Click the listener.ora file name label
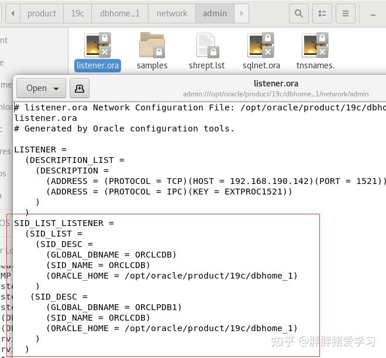The width and height of the screenshot is (386, 358). [x=98, y=65]
